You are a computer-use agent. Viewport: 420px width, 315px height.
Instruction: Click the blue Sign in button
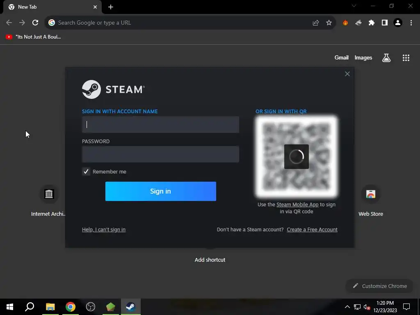160,191
